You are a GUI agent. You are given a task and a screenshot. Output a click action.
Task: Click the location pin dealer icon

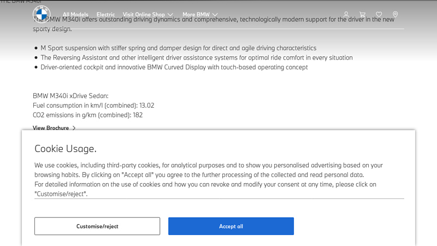395,15
